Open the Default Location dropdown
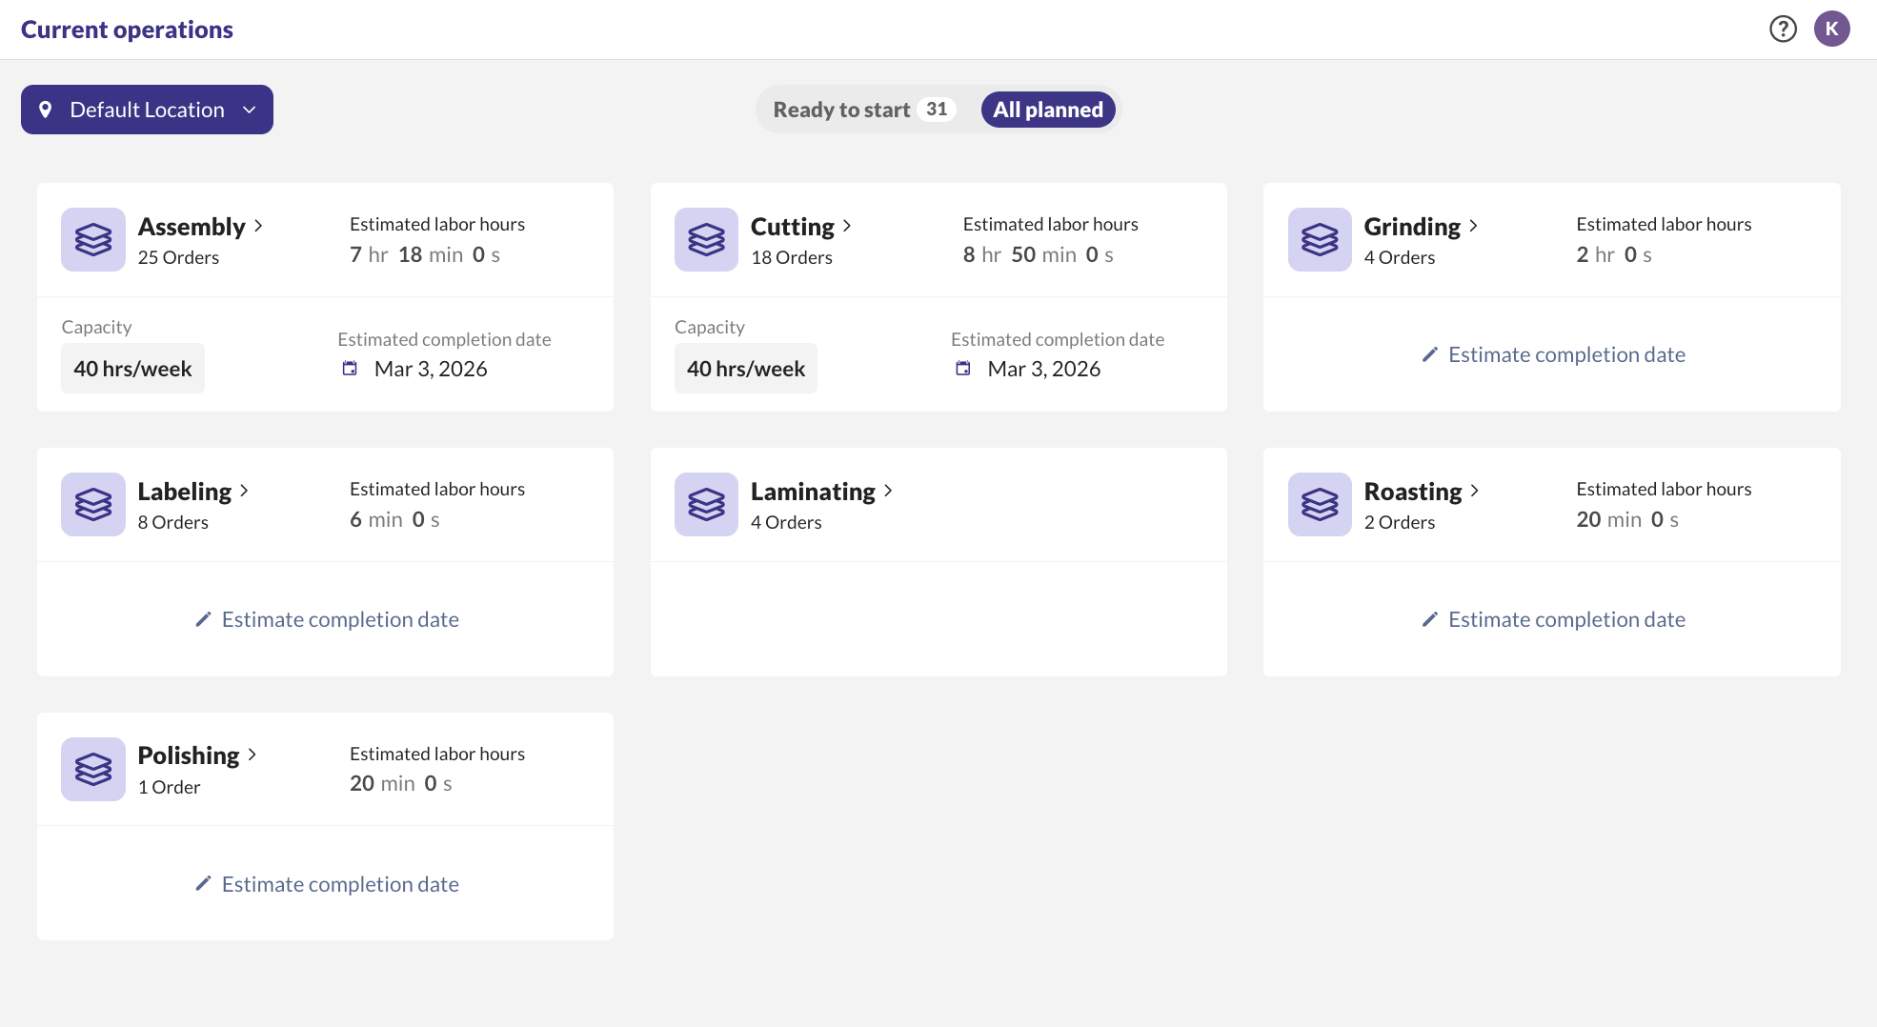This screenshot has width=1877, height=1027. 147,110
